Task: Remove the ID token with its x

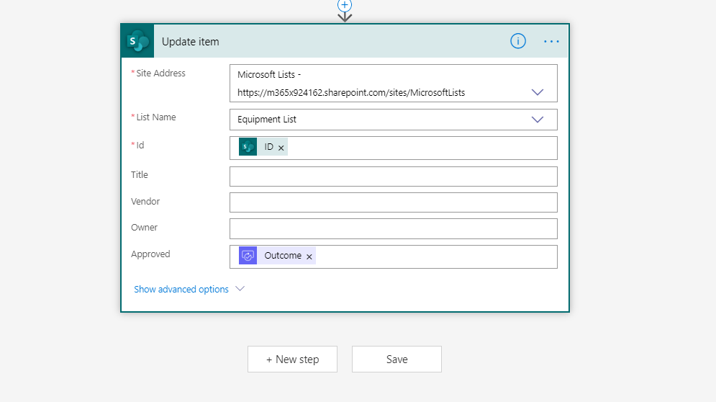Action: pos(281,148)
